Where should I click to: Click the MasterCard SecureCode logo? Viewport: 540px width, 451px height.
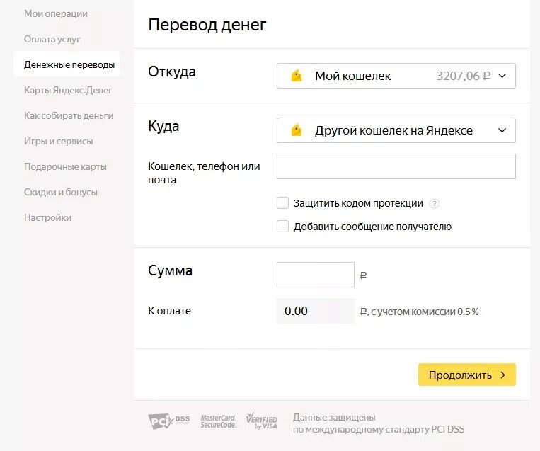point(219,421)
